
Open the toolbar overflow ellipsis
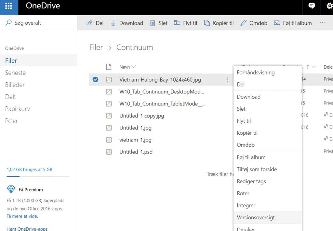pos(322,23)
